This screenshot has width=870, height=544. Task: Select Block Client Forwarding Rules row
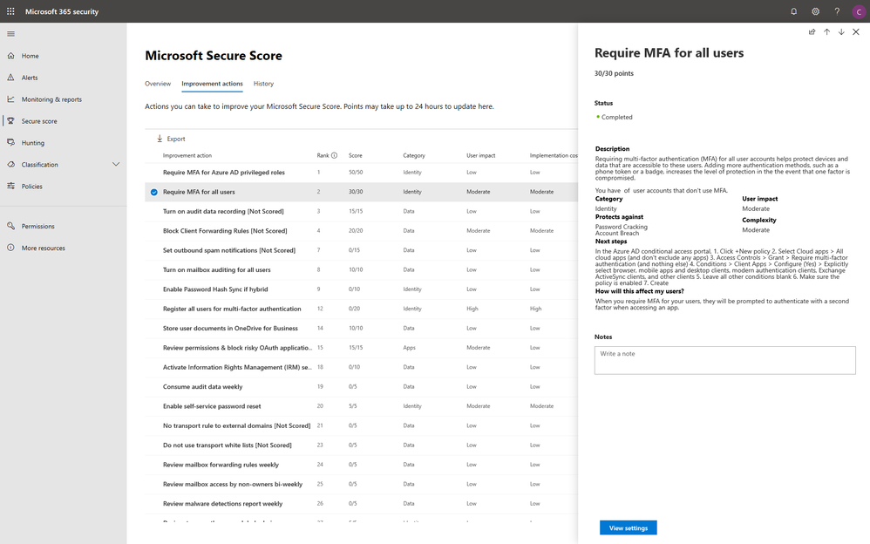pos(361,231)
